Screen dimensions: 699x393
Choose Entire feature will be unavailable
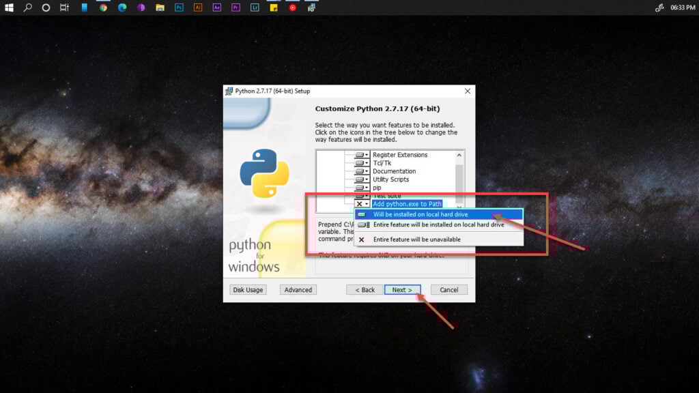click(439, 239)
